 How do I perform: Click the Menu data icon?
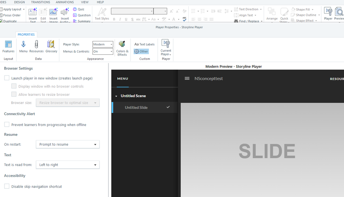23,46
